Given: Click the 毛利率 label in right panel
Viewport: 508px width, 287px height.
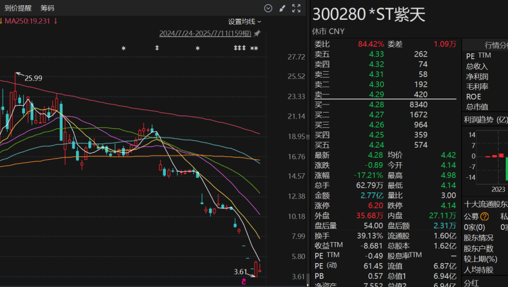Looking at the screenshot, I should click(x=477, y=87).
